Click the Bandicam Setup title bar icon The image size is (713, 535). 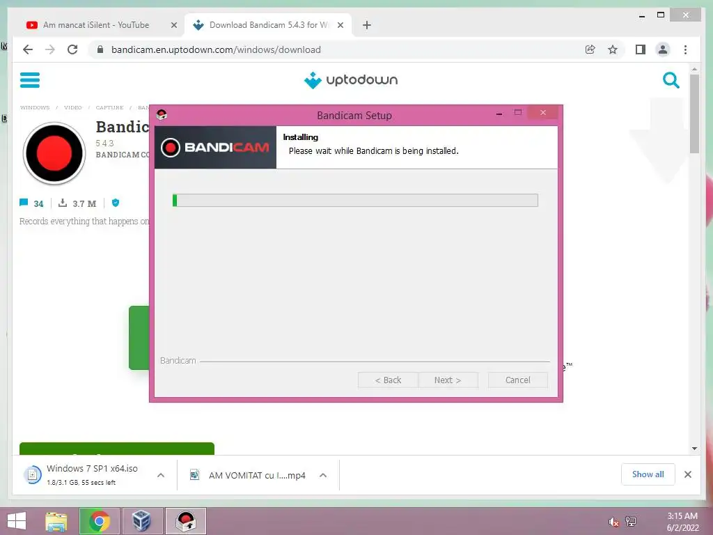coord(162,115)
